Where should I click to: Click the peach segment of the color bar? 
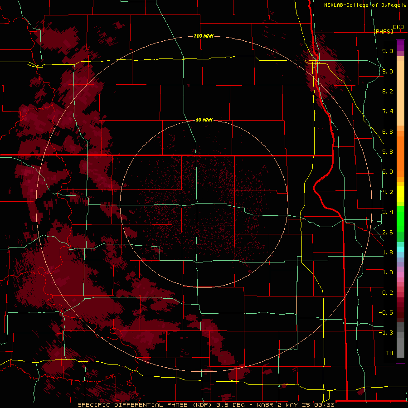point(400,93)
